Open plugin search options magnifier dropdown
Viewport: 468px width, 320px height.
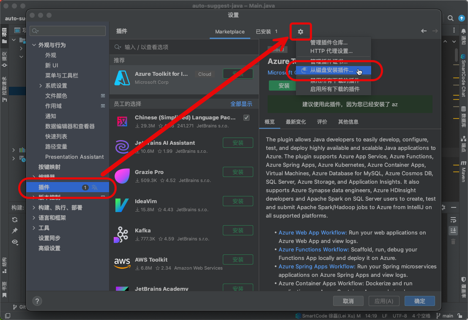click(x=118, y=47)
